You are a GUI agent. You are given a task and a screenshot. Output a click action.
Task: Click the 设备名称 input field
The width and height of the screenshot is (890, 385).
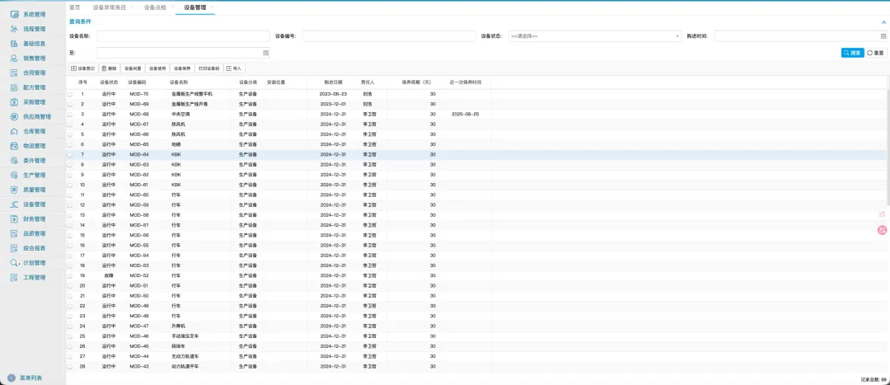pos(183,36)
